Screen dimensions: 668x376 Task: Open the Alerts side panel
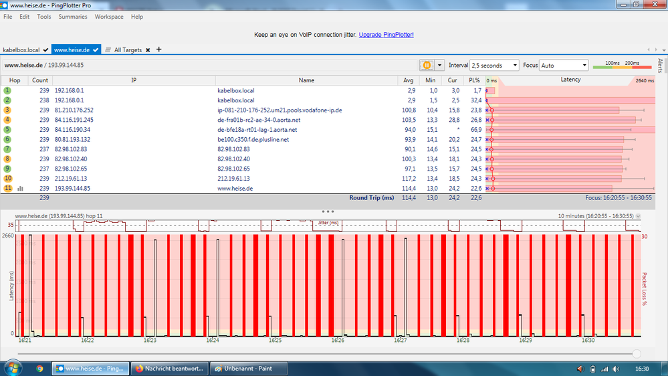tap(661, 66)
